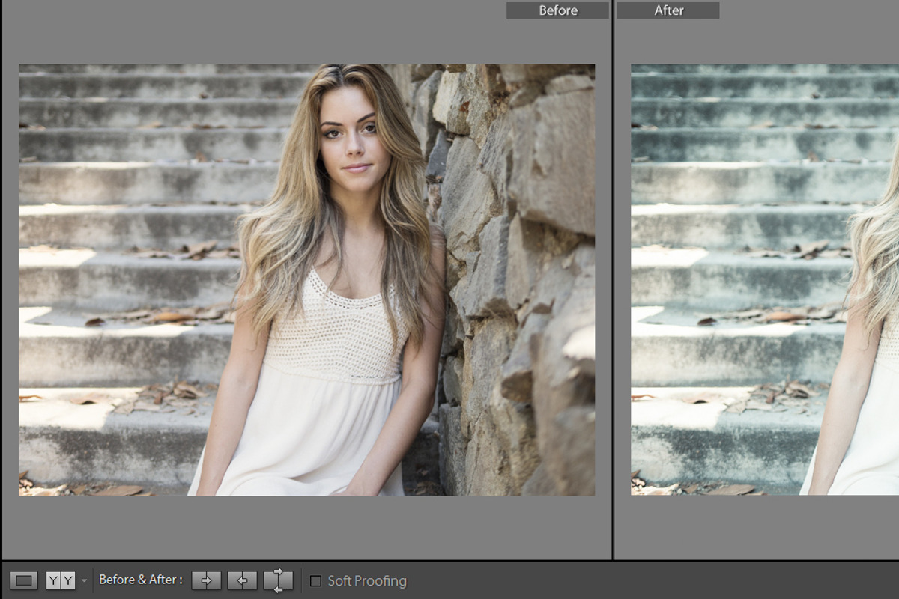
Task: Click the Before photo preview
Action: [307, 280]
